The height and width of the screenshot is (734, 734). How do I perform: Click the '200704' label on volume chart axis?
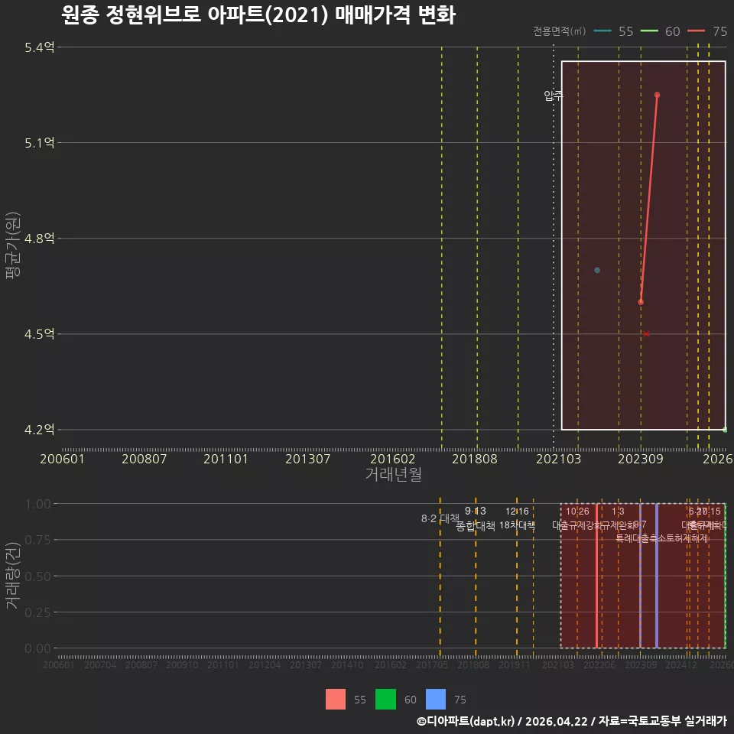[x=99, y=664]
